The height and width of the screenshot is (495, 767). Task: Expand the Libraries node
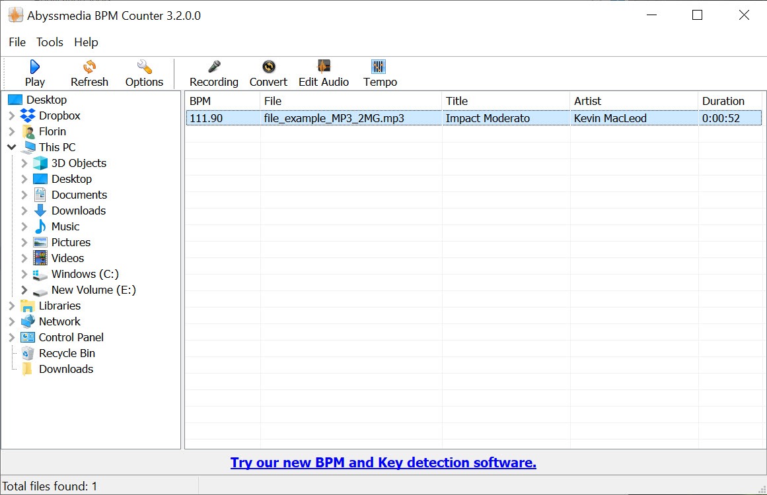click(x=12, y=306)
